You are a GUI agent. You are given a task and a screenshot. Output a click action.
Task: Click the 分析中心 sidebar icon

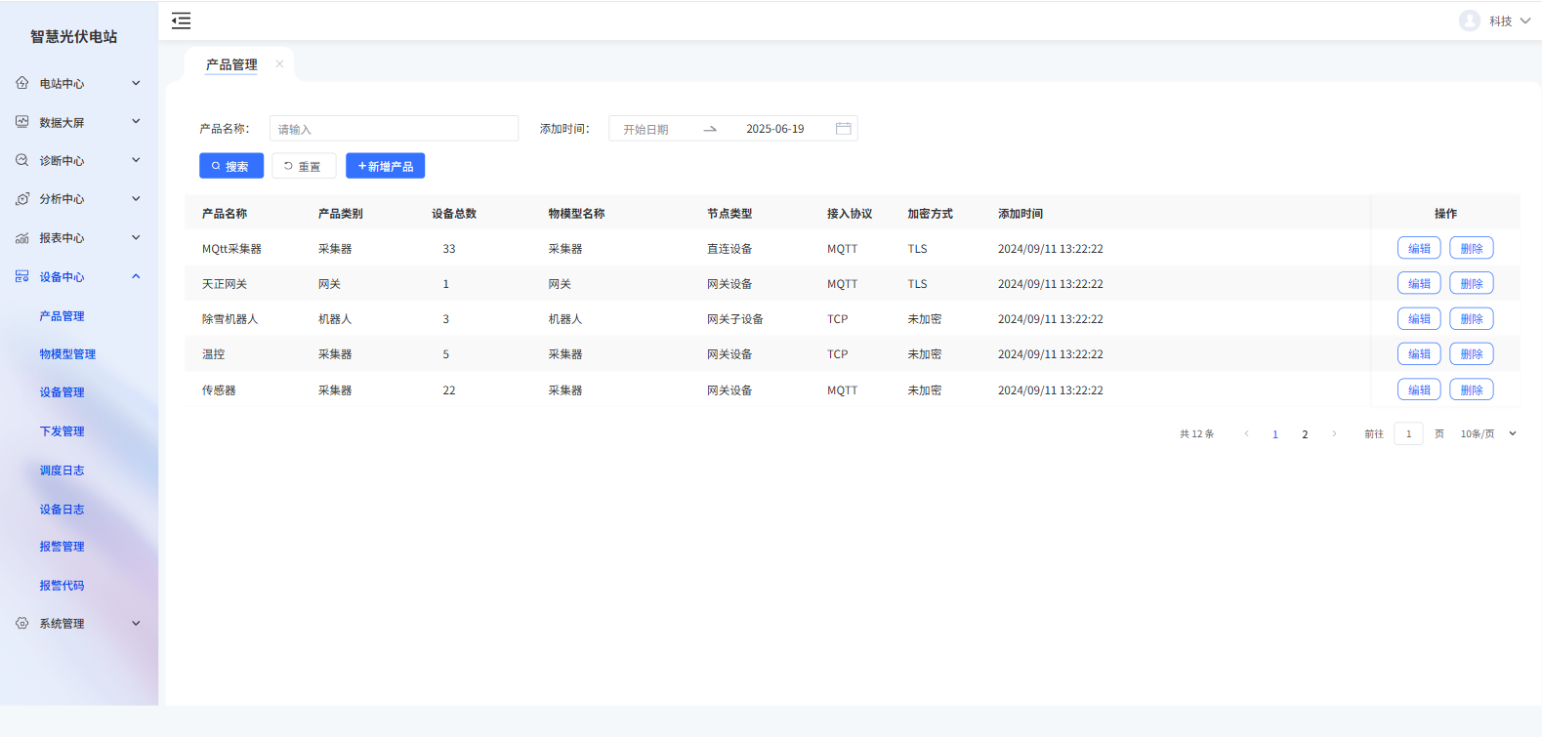pos(22,199)
